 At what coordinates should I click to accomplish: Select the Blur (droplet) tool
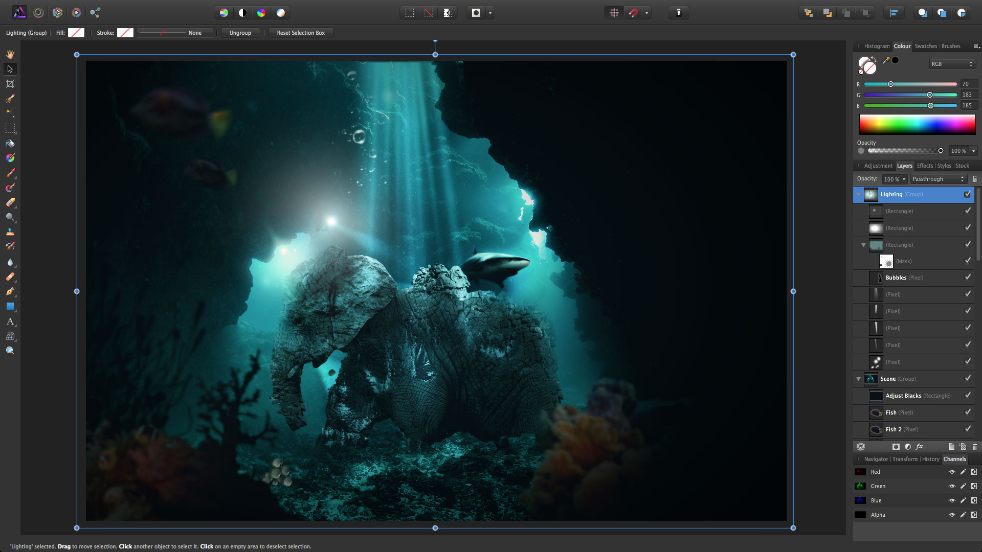[x=10, y=262]
